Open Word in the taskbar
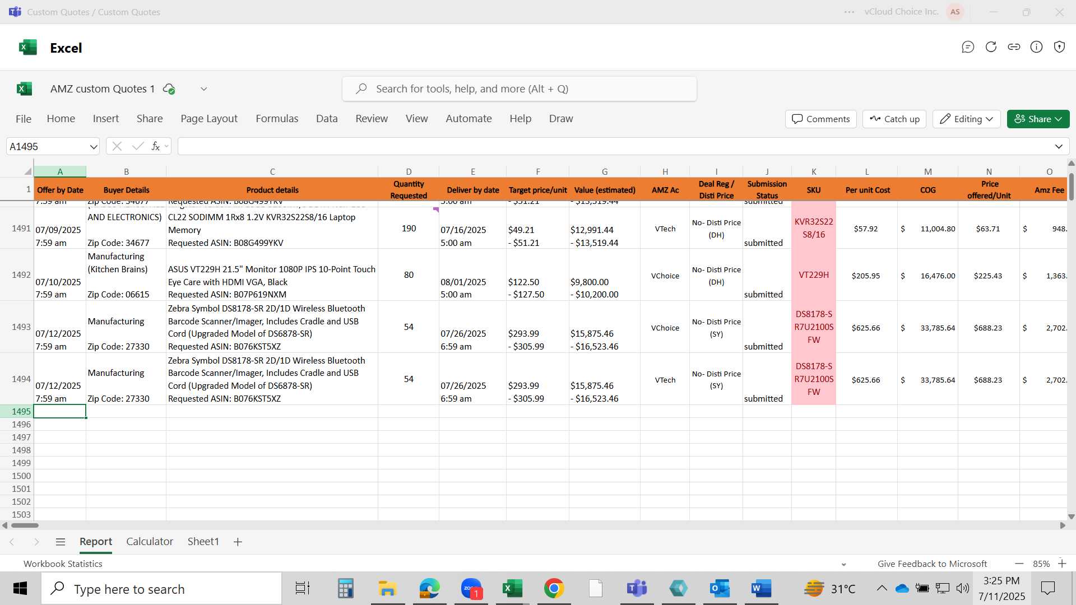The image size is (1076, 605). click(x=761, y=588)
